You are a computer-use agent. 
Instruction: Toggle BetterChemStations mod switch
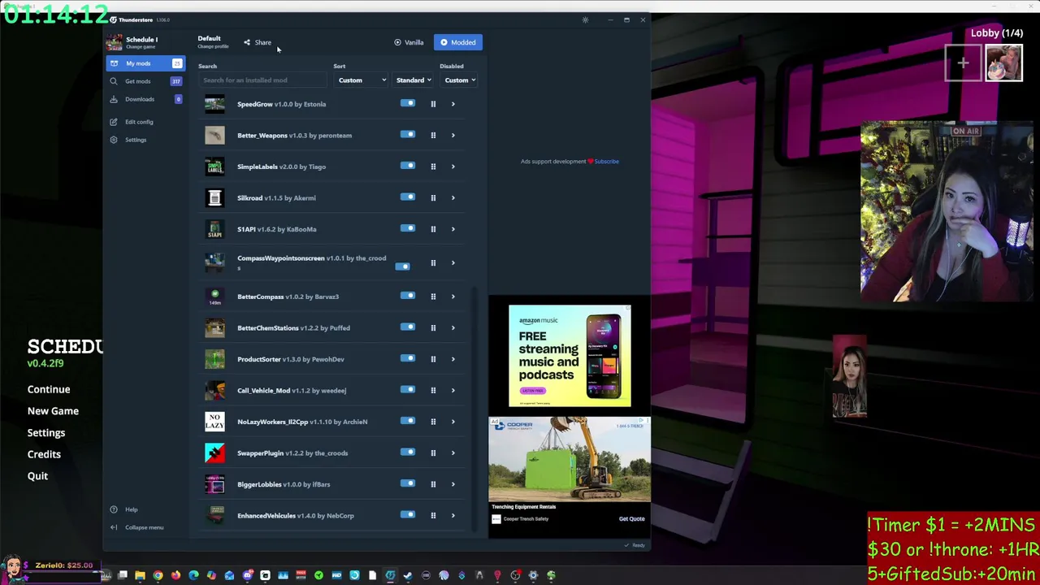tap(407, 327)
